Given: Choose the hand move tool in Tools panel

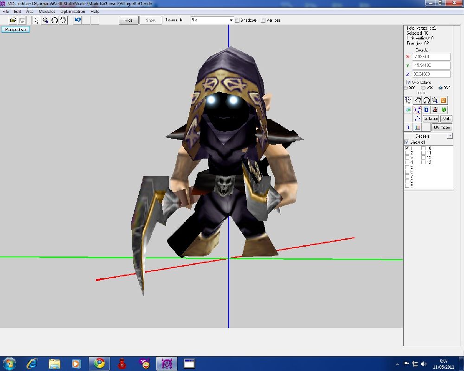Looking at the screenshot, I should [x=417, y=100].
